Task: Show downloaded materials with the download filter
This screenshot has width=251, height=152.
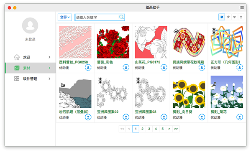Action: [241, 17]
